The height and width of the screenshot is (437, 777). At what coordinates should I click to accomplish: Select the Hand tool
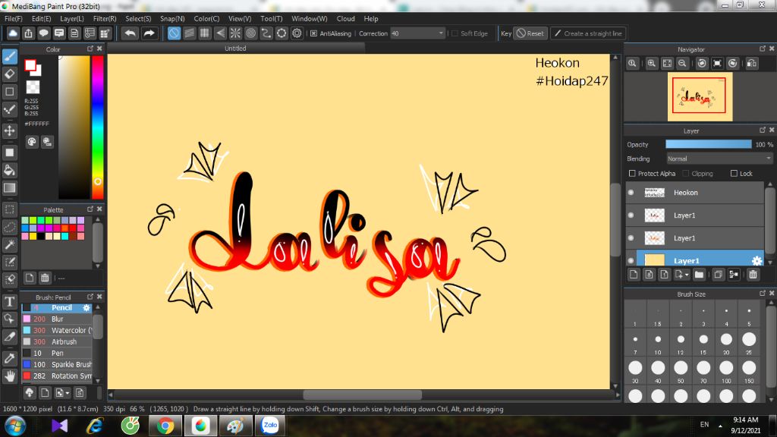(9, 376)
